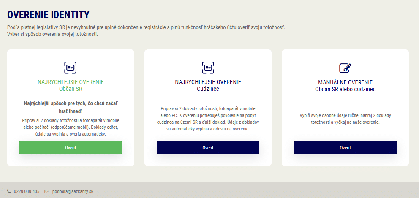Select the Najrýchlejšie overenie Občan SR title
Screen dimensions: 419x198
pos(71,85)
